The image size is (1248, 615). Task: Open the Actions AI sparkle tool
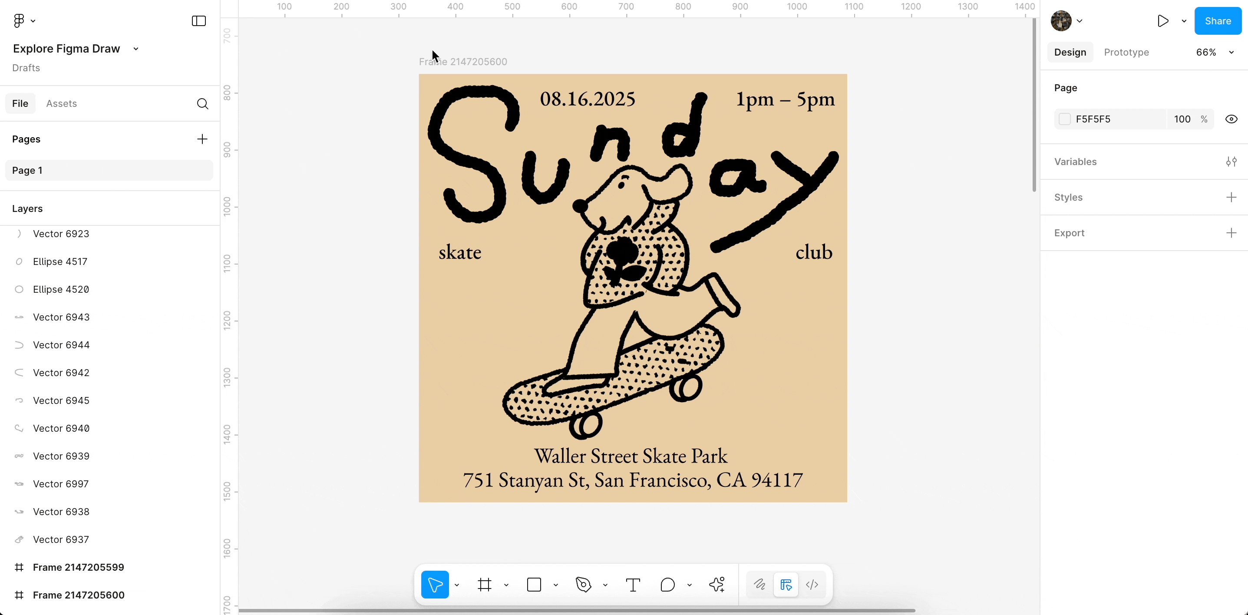pyautogui.click(x=716, y=585)
